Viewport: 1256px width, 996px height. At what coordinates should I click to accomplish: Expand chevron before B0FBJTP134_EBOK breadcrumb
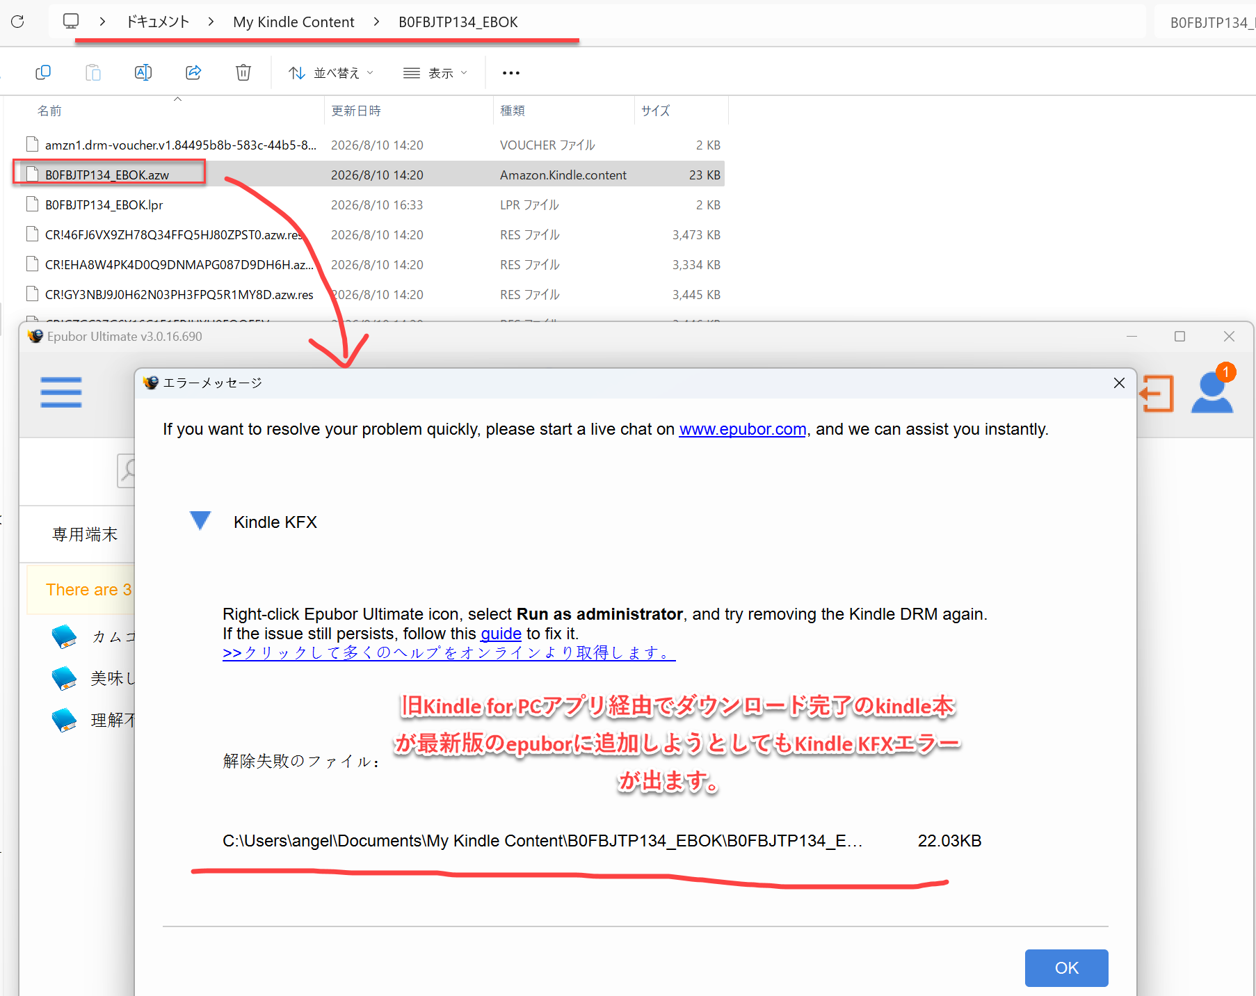point(376,22)
